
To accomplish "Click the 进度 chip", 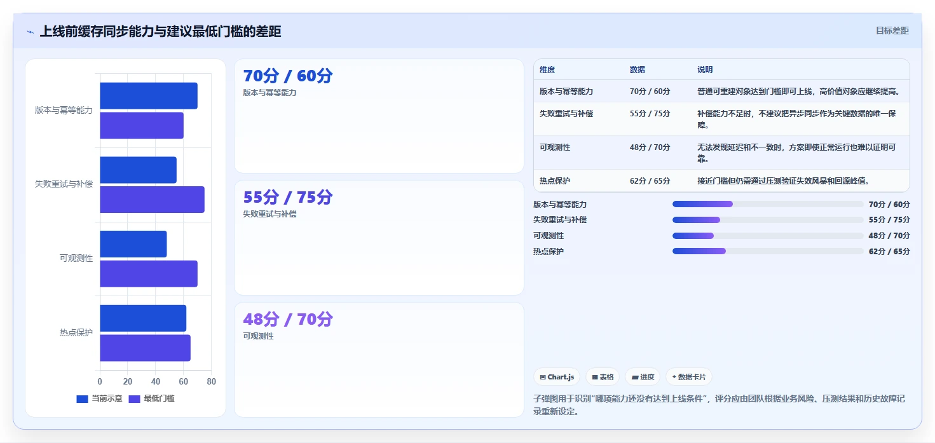I will (643, 377).
